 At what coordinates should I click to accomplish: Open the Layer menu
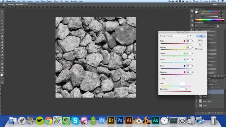pyautogui.click(x=37, y=1)
